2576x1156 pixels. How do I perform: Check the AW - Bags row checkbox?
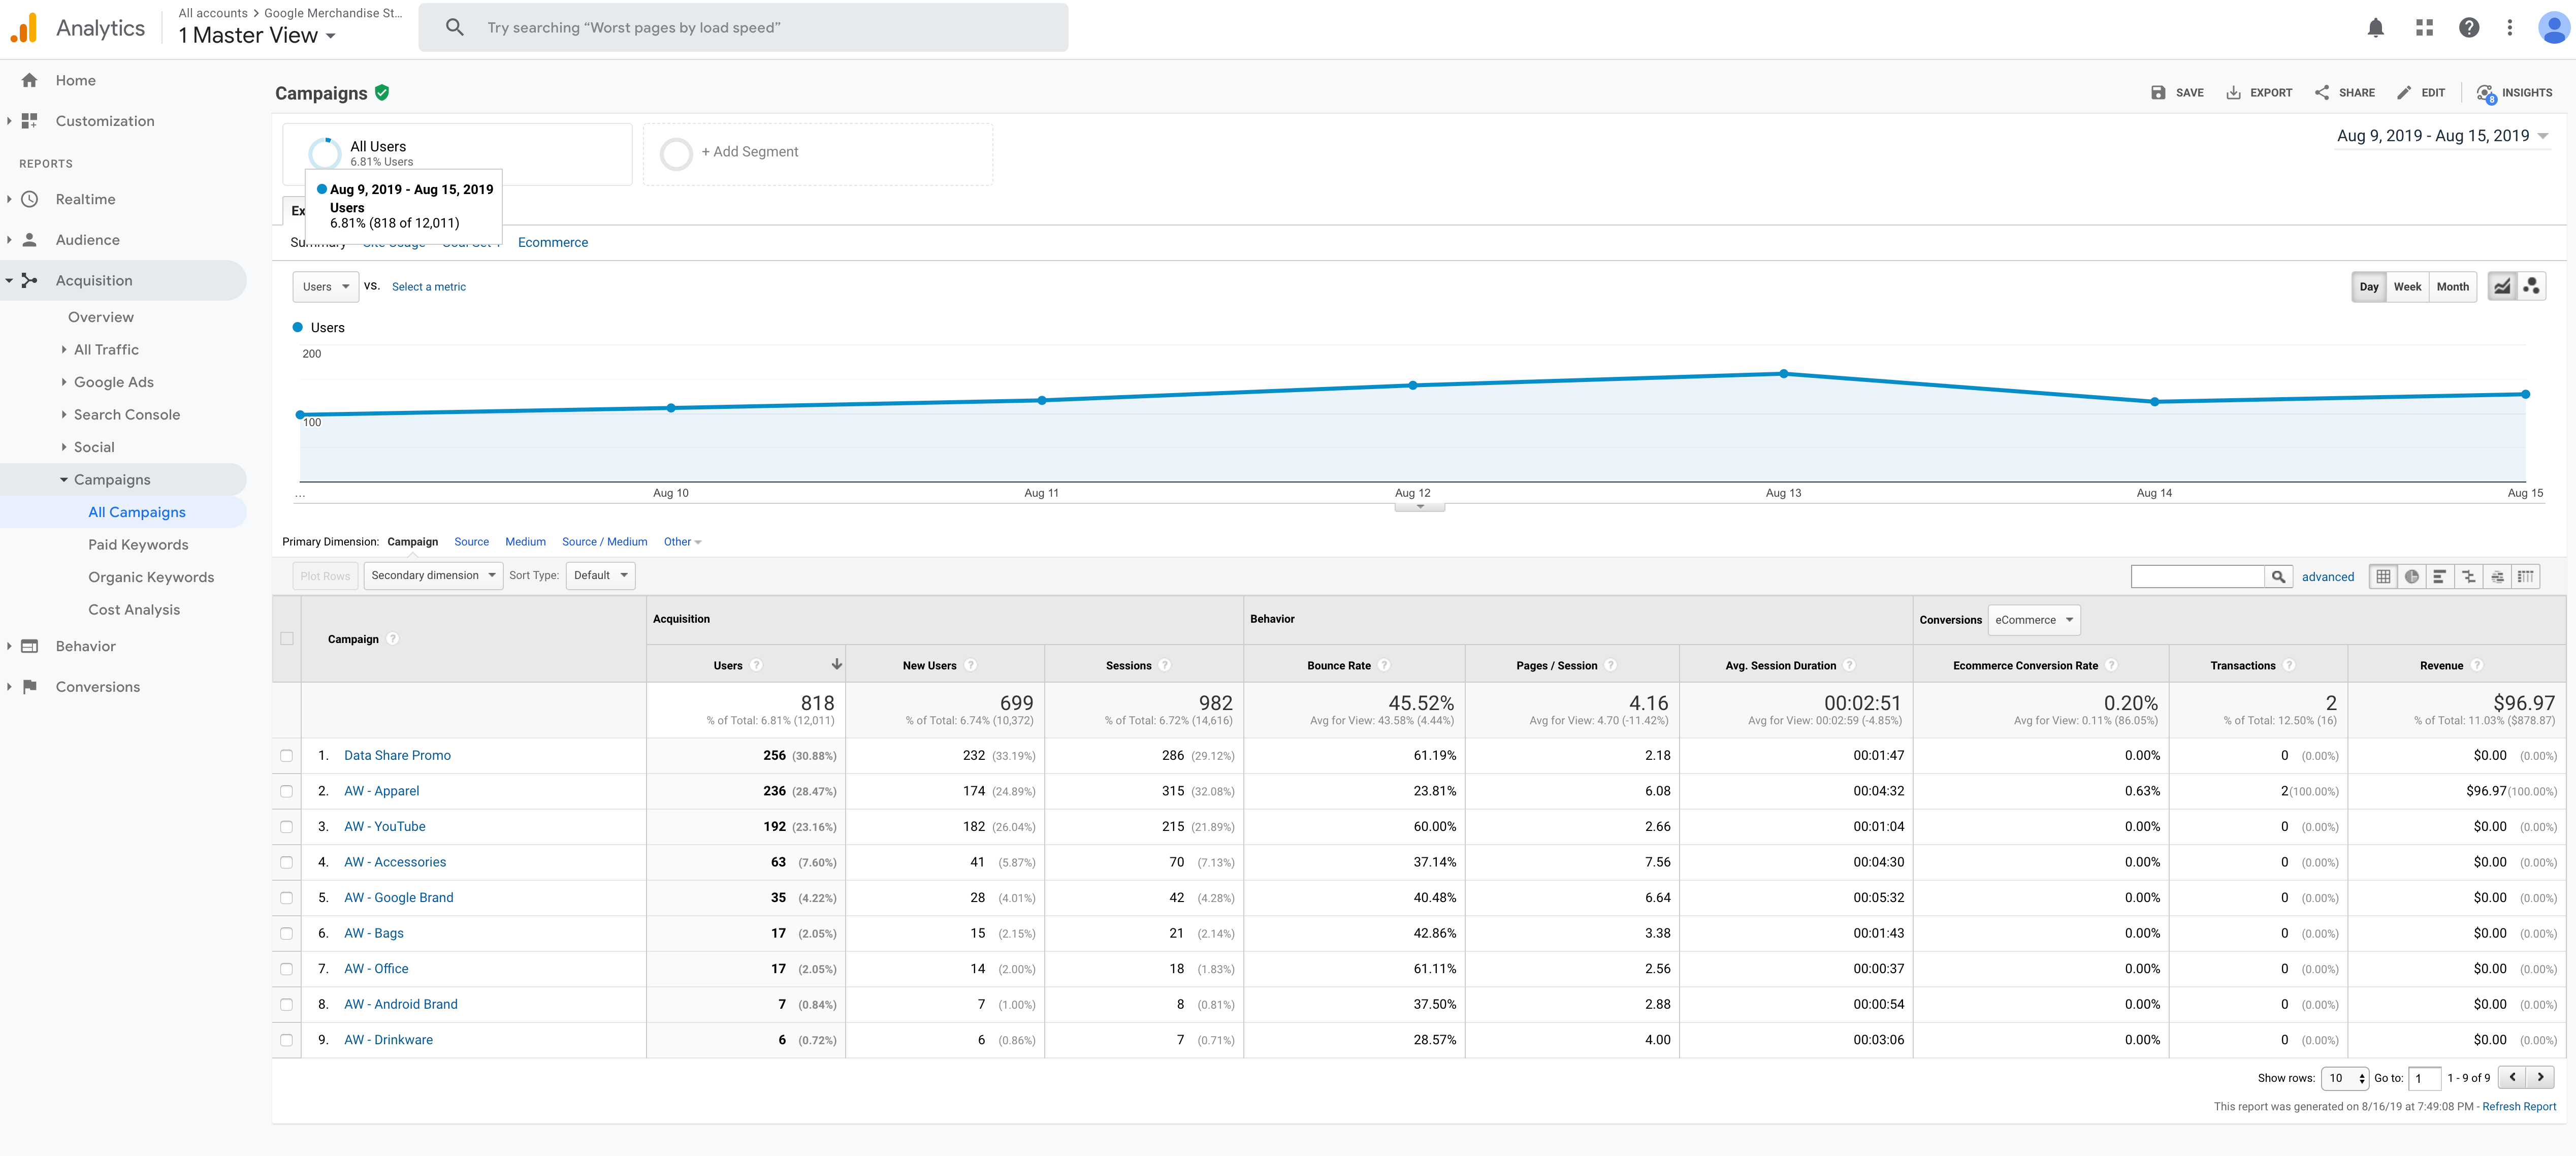pos(286,934)
